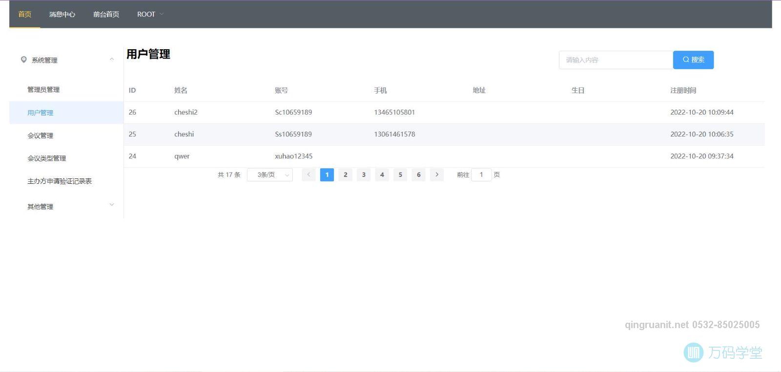The image size is (781, 372).
Task: Click the 地址 column header
Action: tap(479, 90)
